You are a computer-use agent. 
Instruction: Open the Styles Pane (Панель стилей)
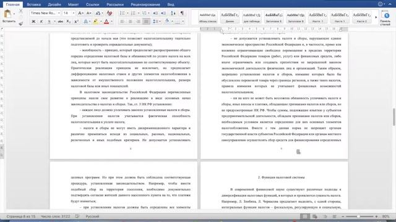385,18
